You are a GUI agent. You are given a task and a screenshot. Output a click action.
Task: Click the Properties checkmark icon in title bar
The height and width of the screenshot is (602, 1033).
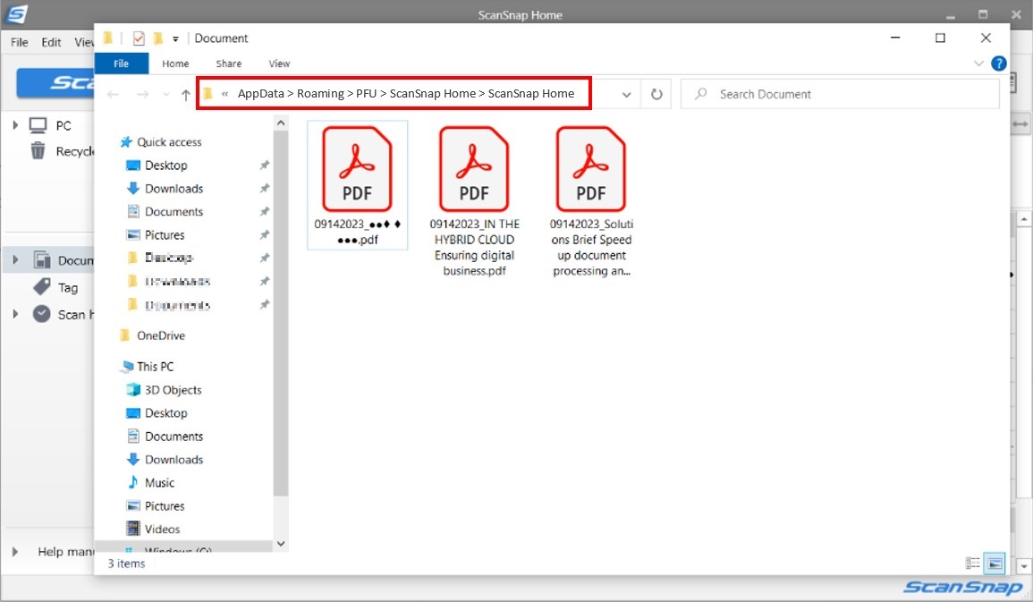(x=139, y=38)
